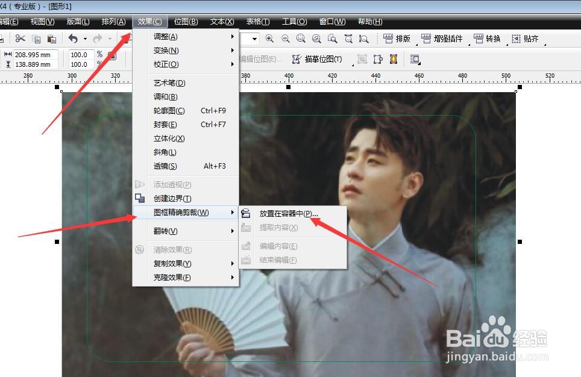
Task: Open the Redo history dropdown arrow
Action: (x=110, y=39)
